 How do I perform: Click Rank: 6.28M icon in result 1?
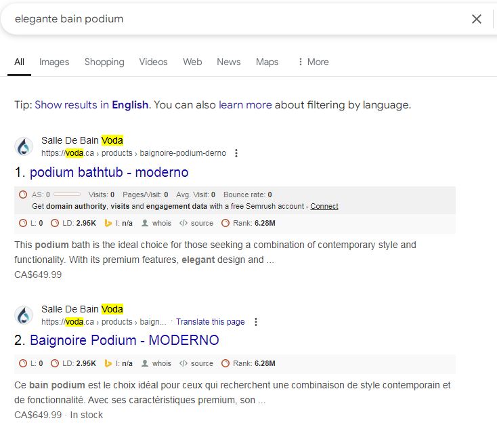(x=225, y=223)
